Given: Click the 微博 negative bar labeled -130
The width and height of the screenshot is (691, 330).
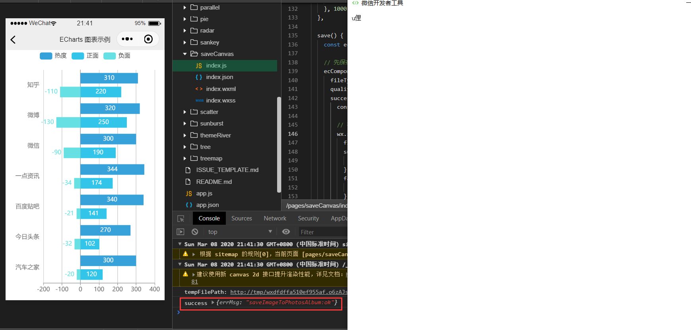Looking at the screenshot, I should (x=68, y=122).
